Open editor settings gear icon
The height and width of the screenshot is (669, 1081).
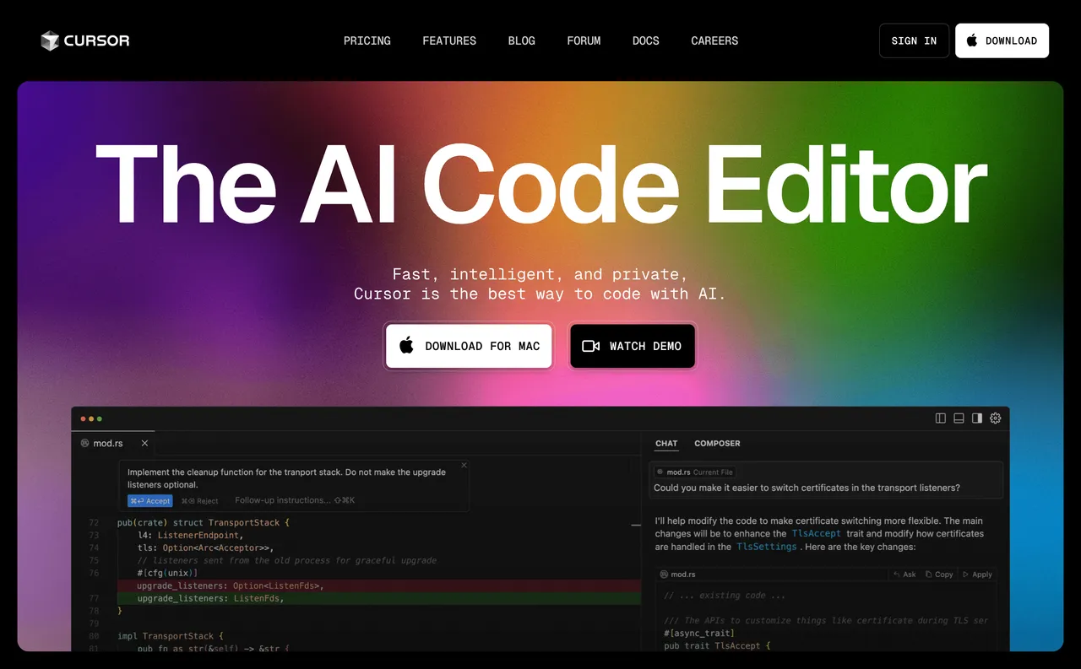coord(996,418)
